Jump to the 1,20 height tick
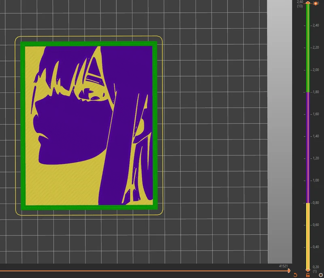This screenshot has height=278, width=324. click(x=315, y=158)
